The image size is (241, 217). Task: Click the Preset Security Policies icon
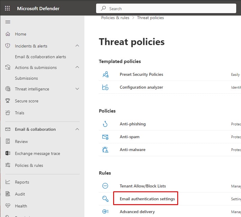105,75
